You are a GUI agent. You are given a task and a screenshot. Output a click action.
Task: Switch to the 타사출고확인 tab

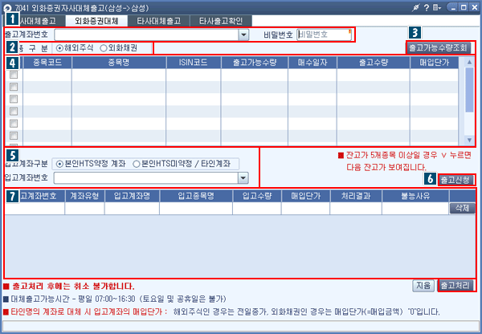221,21
